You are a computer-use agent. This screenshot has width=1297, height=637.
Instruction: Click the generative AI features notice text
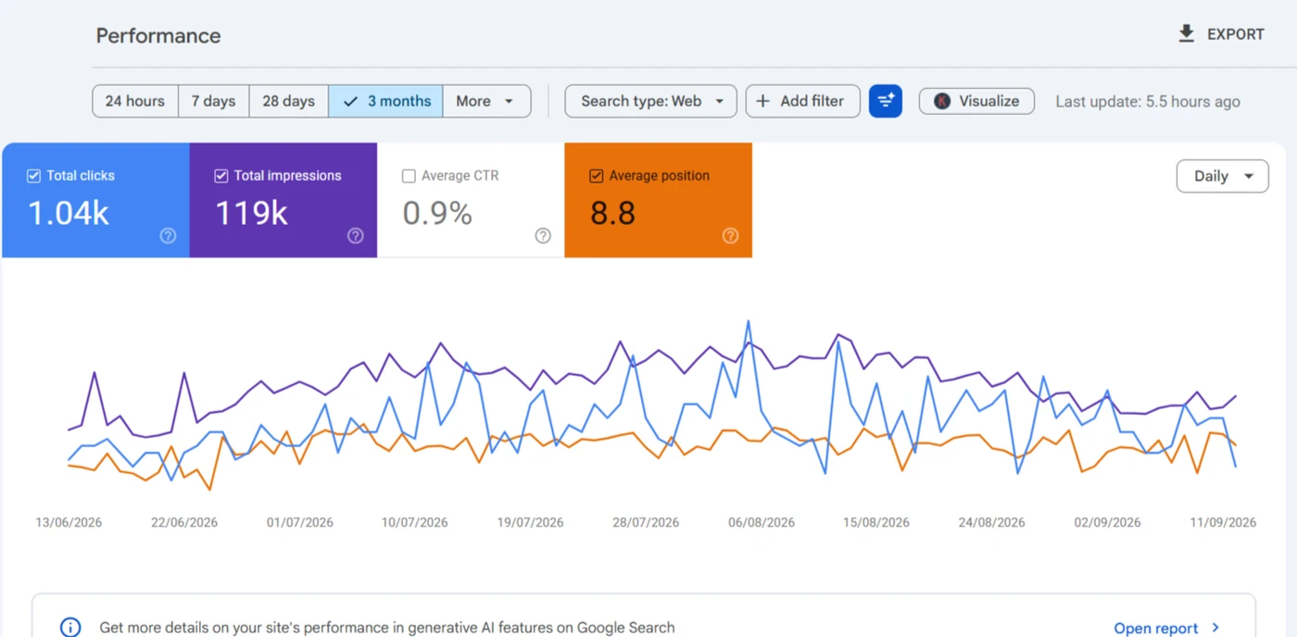[387, 628]
